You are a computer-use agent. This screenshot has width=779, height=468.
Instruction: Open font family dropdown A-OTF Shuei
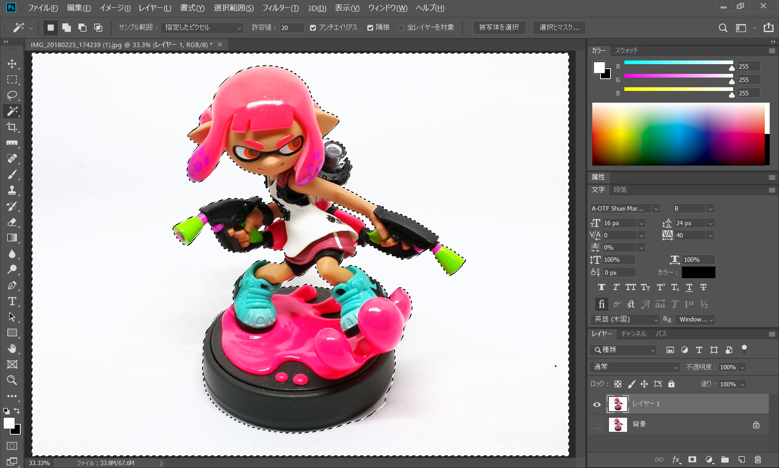click(625, 209)
